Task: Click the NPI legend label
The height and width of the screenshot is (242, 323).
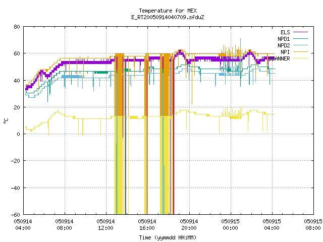Action: [x=285, y=52]
